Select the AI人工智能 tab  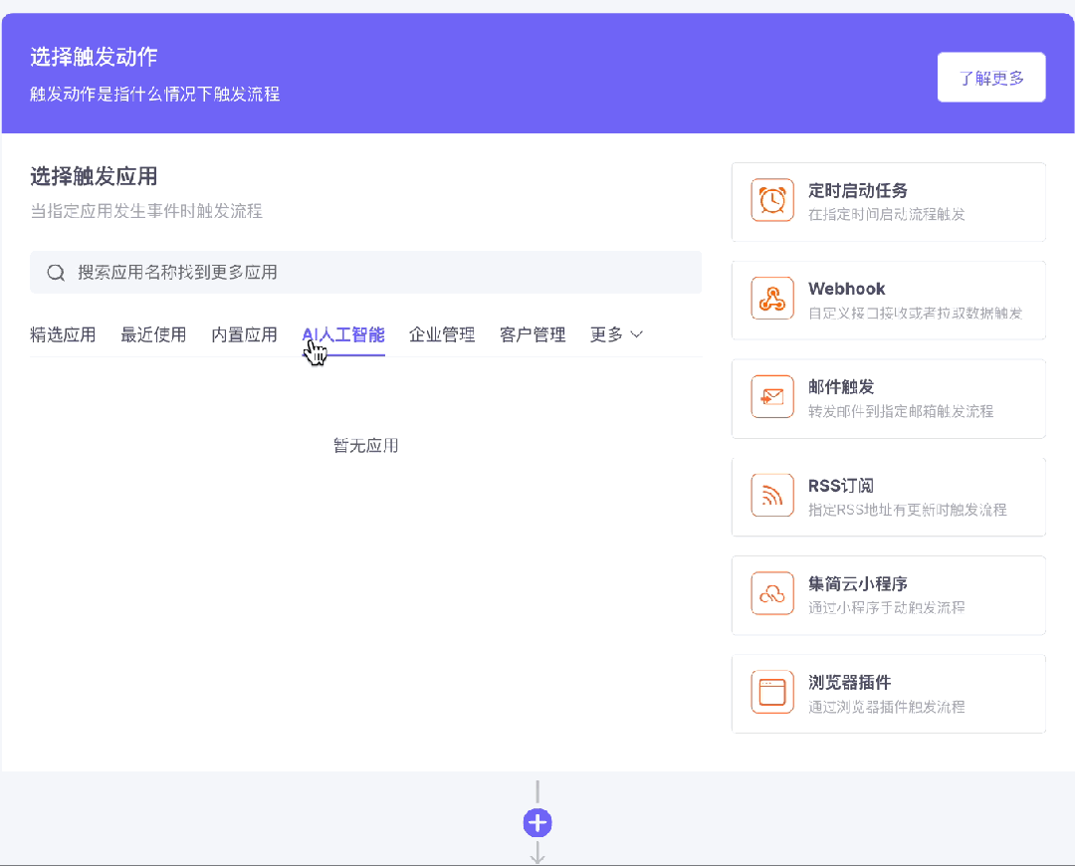[x=343, y=334]
